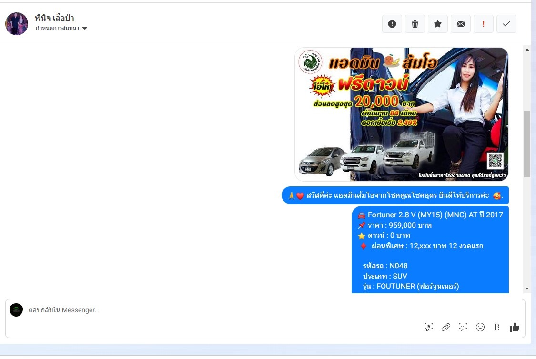Click the รหัสรถ : N048 line
The height and width of the screenshot is (359, 536).
pyautogui.click(x=385, y=266)
